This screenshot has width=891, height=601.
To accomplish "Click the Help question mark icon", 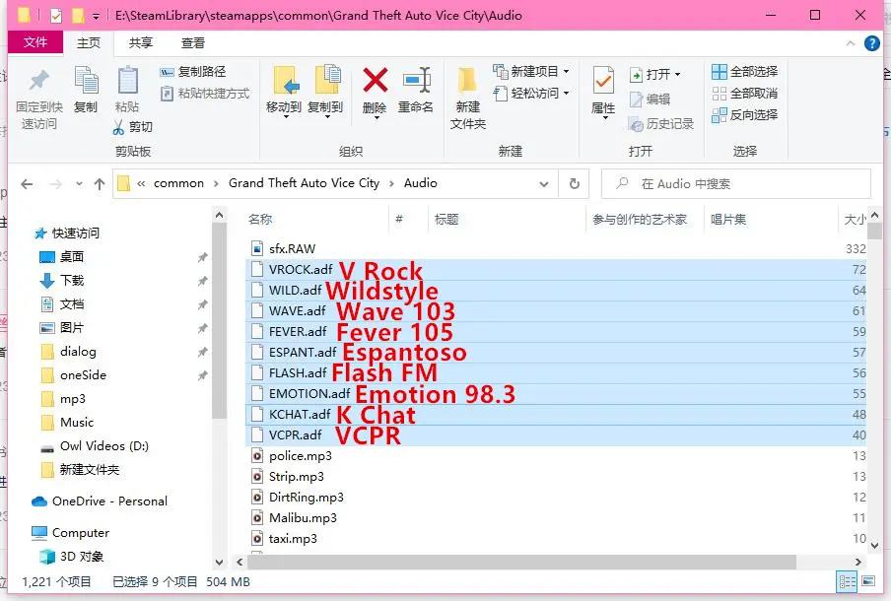I will [x=871, y=43].
